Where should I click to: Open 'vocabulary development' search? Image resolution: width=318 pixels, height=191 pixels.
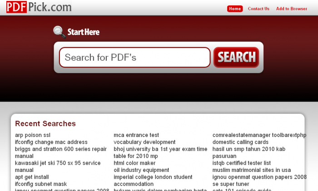point(144,142)
